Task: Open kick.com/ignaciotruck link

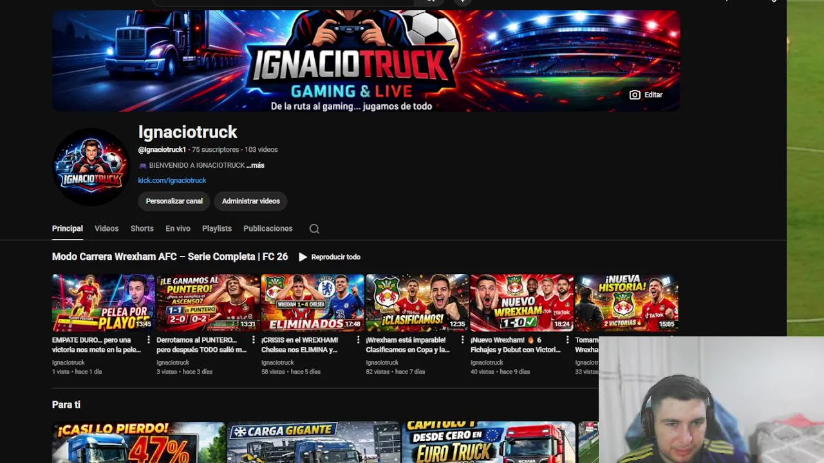Action: point(172,181)
